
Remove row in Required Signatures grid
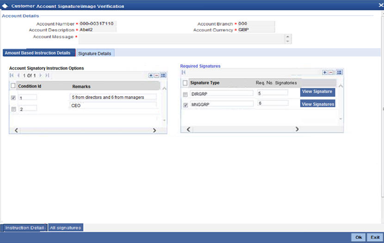point(331,72)
